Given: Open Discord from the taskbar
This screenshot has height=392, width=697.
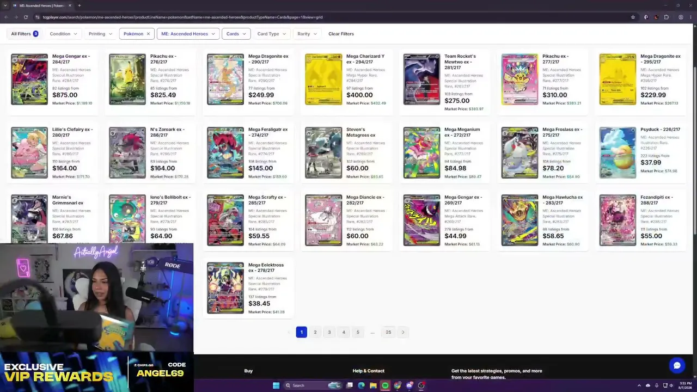Looking at the screenshot, I should [x=409, y=385].
